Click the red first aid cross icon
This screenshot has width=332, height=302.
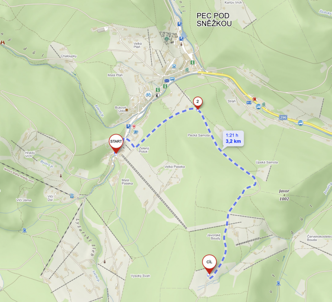[x=134, y=126]
